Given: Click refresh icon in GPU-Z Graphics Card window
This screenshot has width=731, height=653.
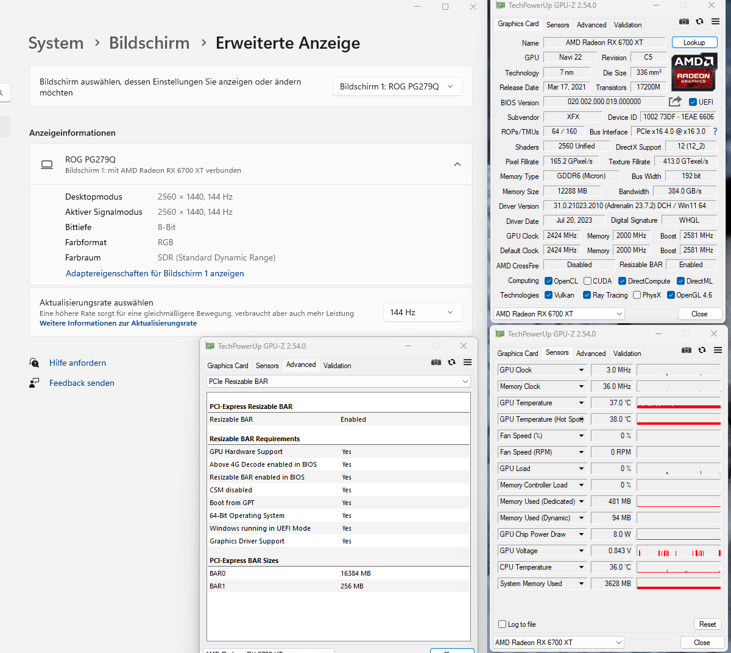Looking at the screenshot, I should coord(699,21).
